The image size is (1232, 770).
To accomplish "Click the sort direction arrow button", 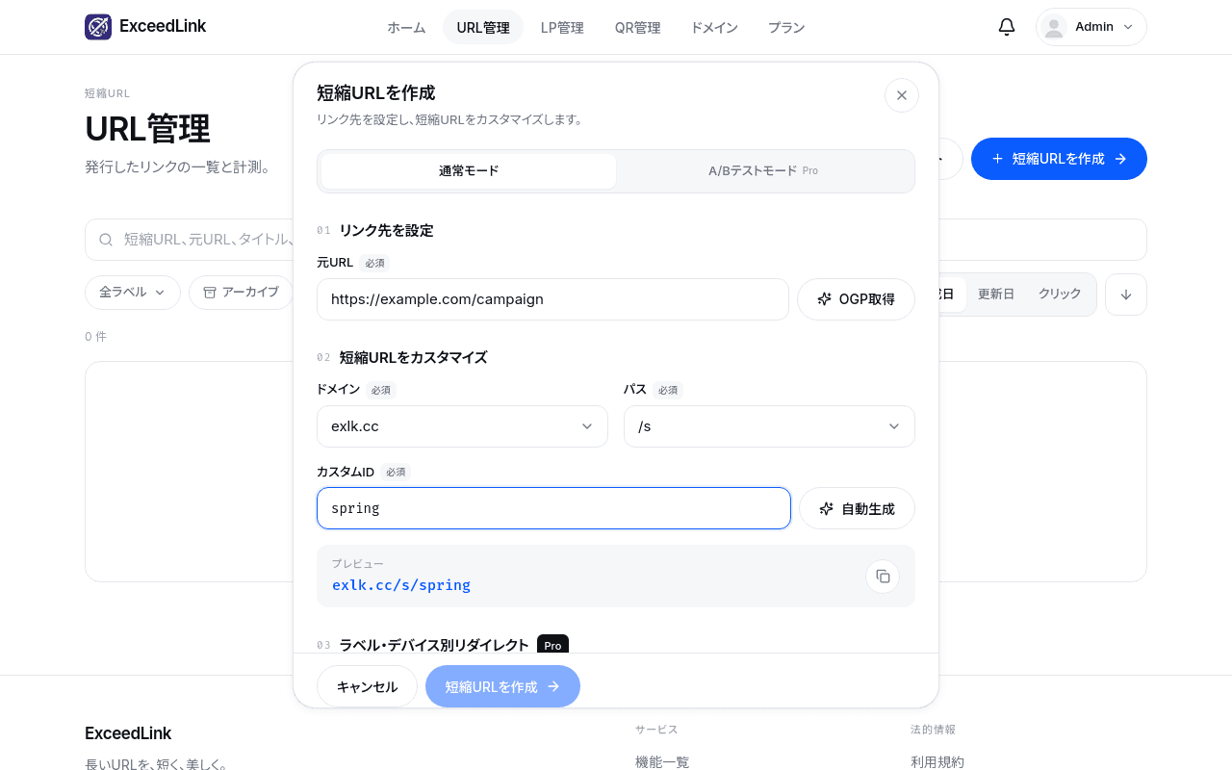I will [x=1126, y=295].
